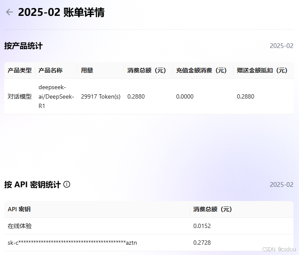Click the 充值金额消费（元） column header
The height and width of the screenshot is (255, 299).
[x=201, y=70]
